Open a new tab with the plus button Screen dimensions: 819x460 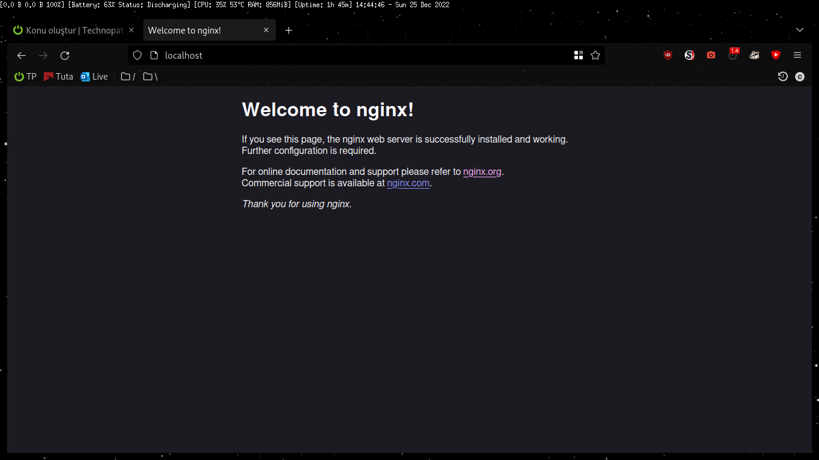(289, 31)
